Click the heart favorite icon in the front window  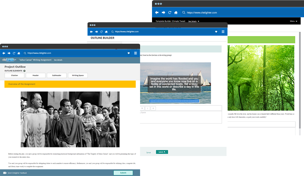point(128,53)
